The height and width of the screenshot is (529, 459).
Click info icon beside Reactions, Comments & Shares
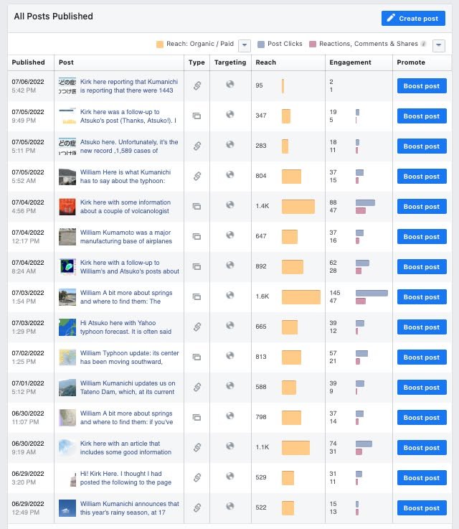[424, 45]
